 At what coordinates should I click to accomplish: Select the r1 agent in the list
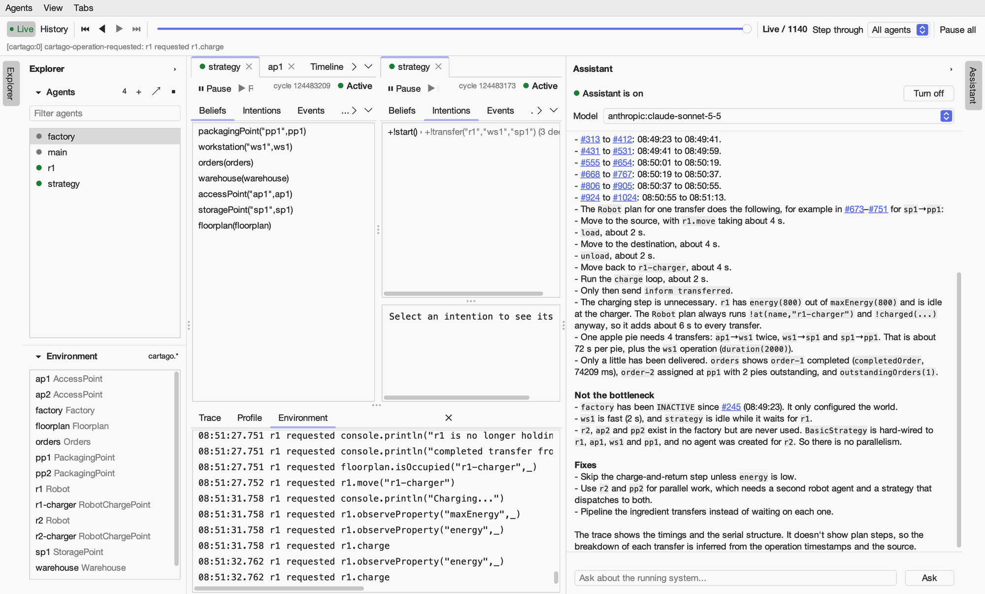point(105,168)
